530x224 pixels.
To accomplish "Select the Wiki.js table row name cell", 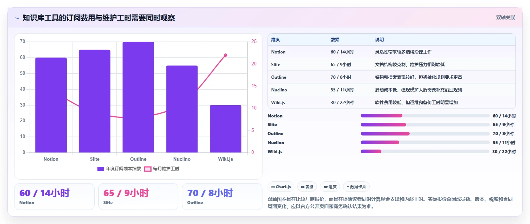I will coord(278,103).
